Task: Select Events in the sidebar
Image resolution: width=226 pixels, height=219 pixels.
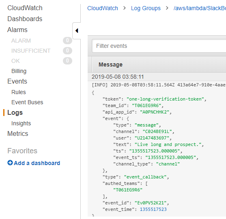Action: pos(17,81)
